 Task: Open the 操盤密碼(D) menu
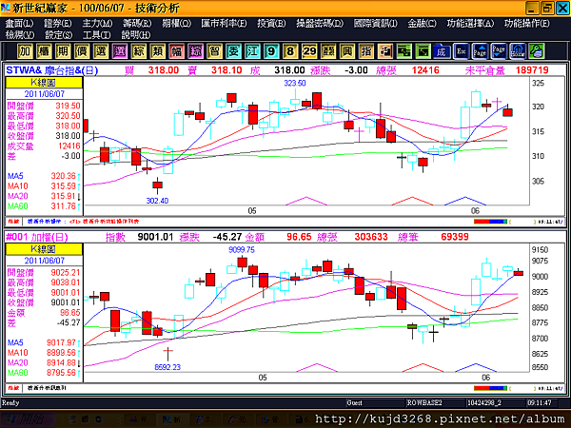point(320,23)
